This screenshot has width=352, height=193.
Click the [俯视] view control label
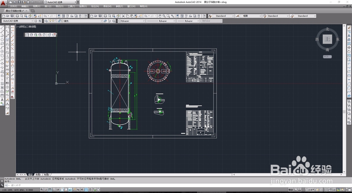(x=22, y=27)
